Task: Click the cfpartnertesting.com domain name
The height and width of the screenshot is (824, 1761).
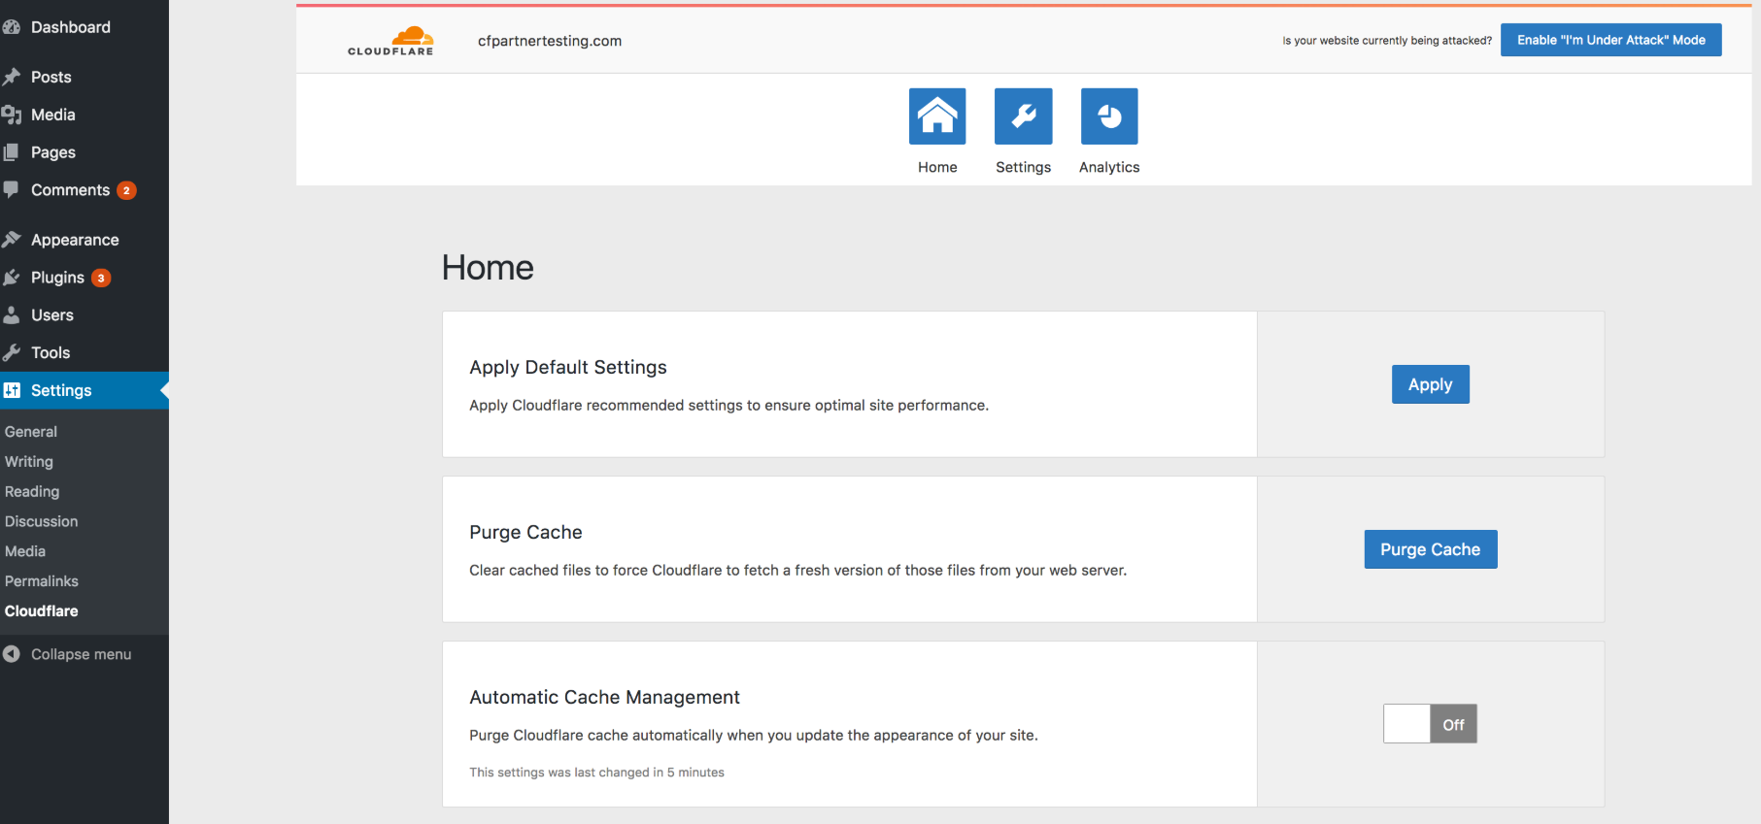Action: (x=550, y=41)
